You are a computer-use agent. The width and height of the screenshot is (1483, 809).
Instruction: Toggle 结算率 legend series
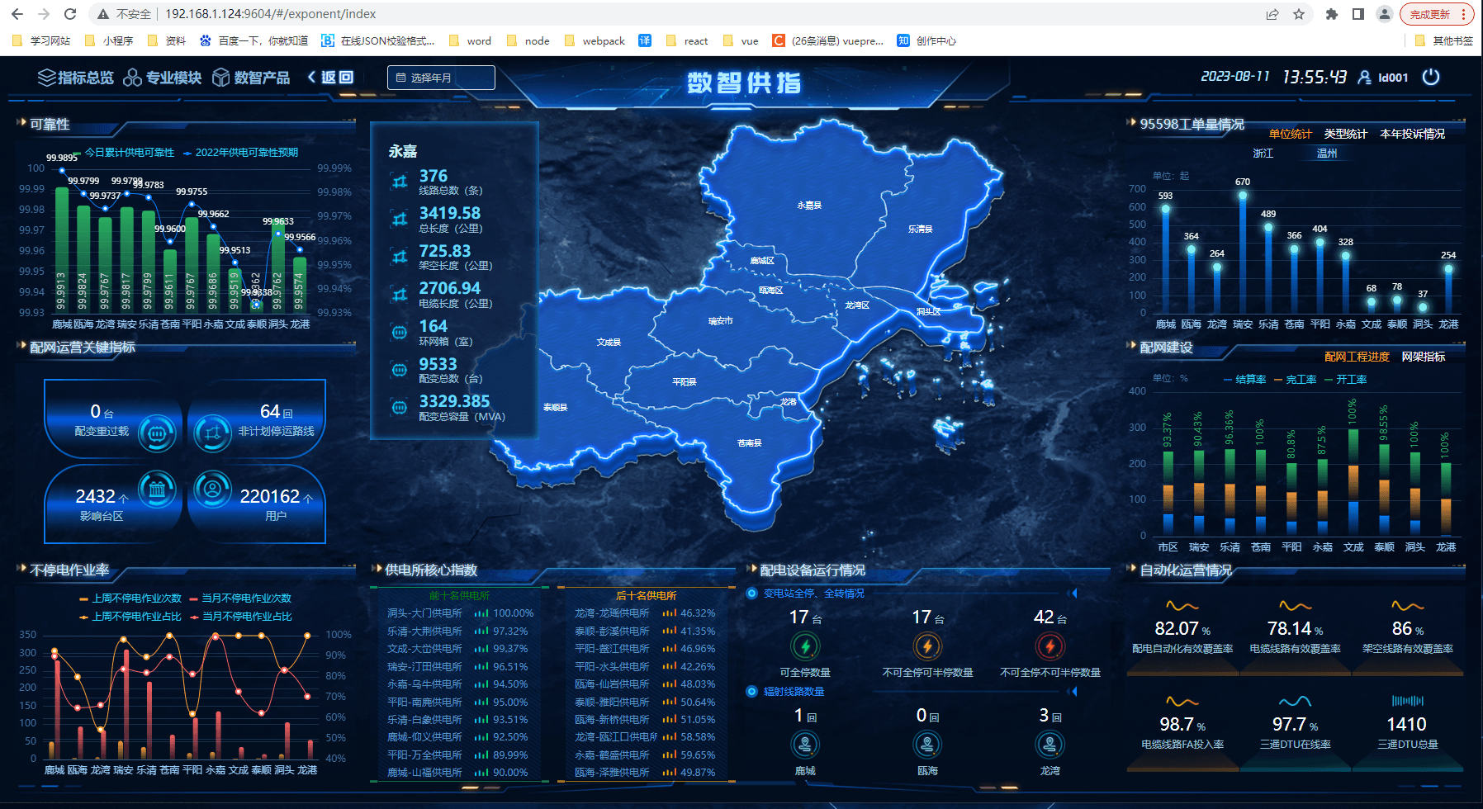(1245, 380)
